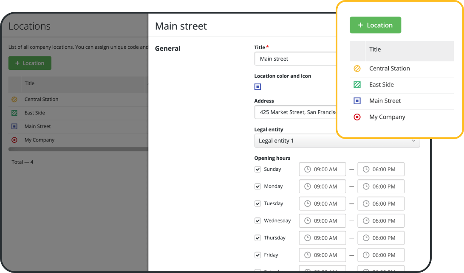
Task: Click the orange Central Station location icon
Action: pyautogui.click(x=14, y=99)
